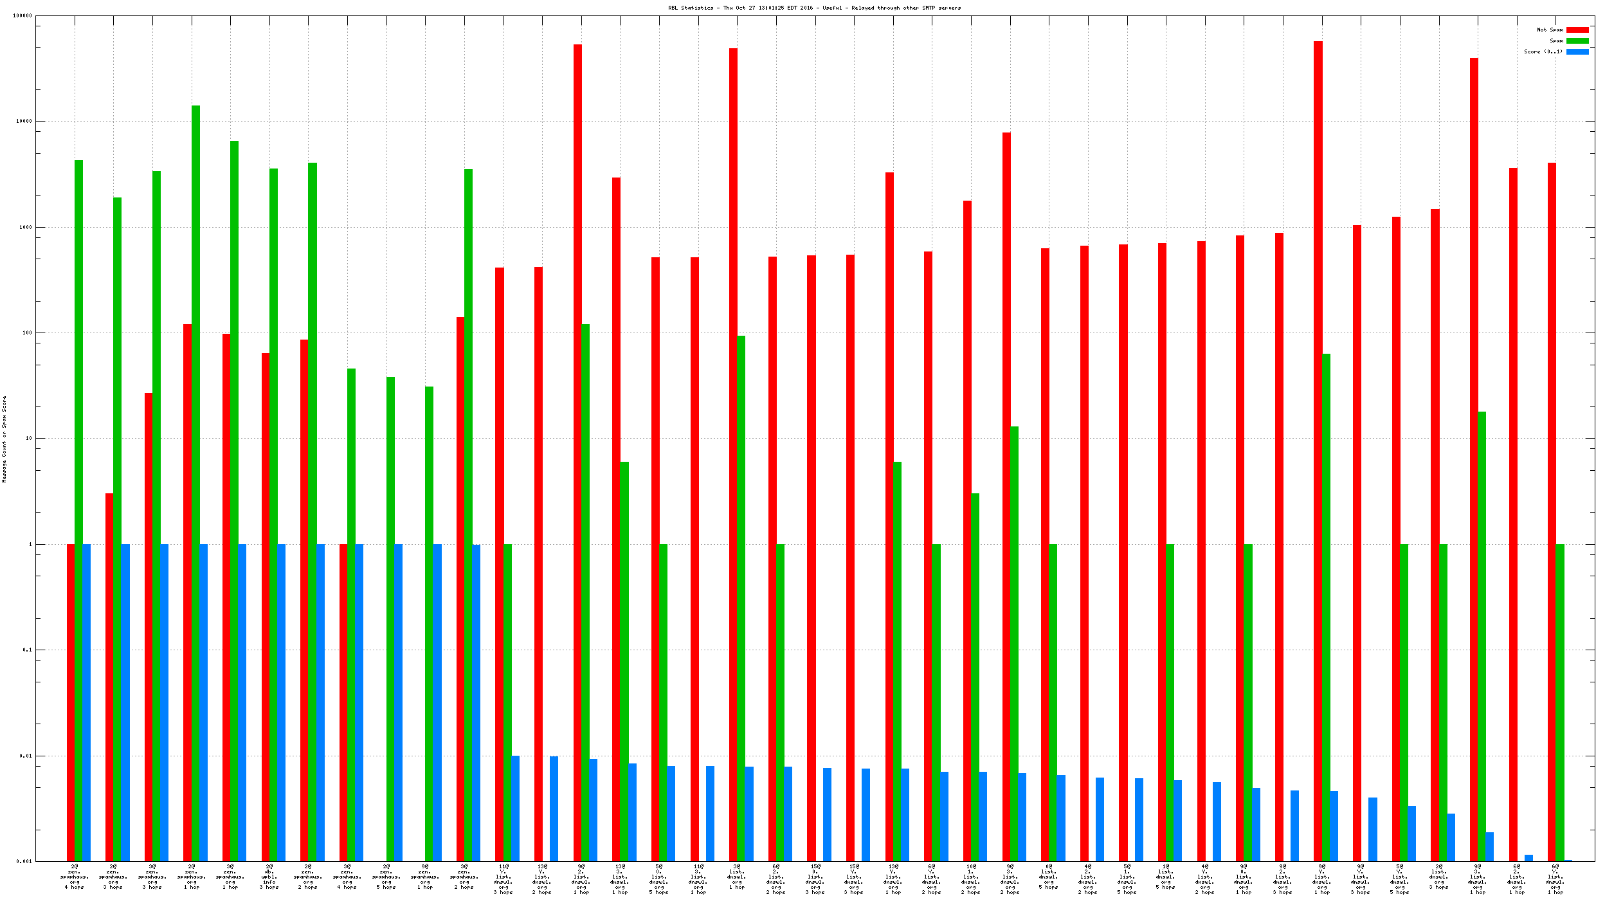Image resolution: width=1605 pixels, height=903 pixels.
Task: Click the 9@ zen.spamhaus.org 1 hop label
Action: (x=425, y=877)
